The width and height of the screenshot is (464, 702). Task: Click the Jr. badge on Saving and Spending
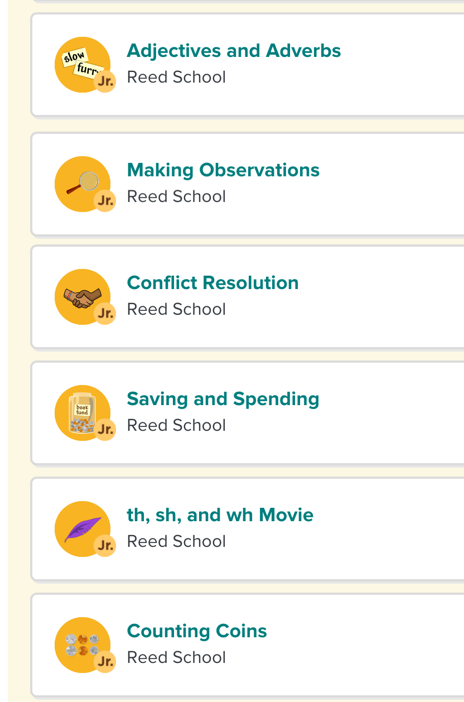pyautogui.click(x=105, y=430)
